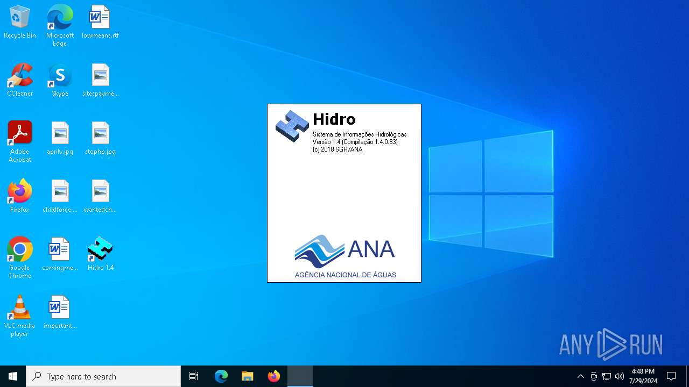Open the CCleaner desktop shortcut
The width and height of the screenshot is (689, 387).
tap(20, 80)
